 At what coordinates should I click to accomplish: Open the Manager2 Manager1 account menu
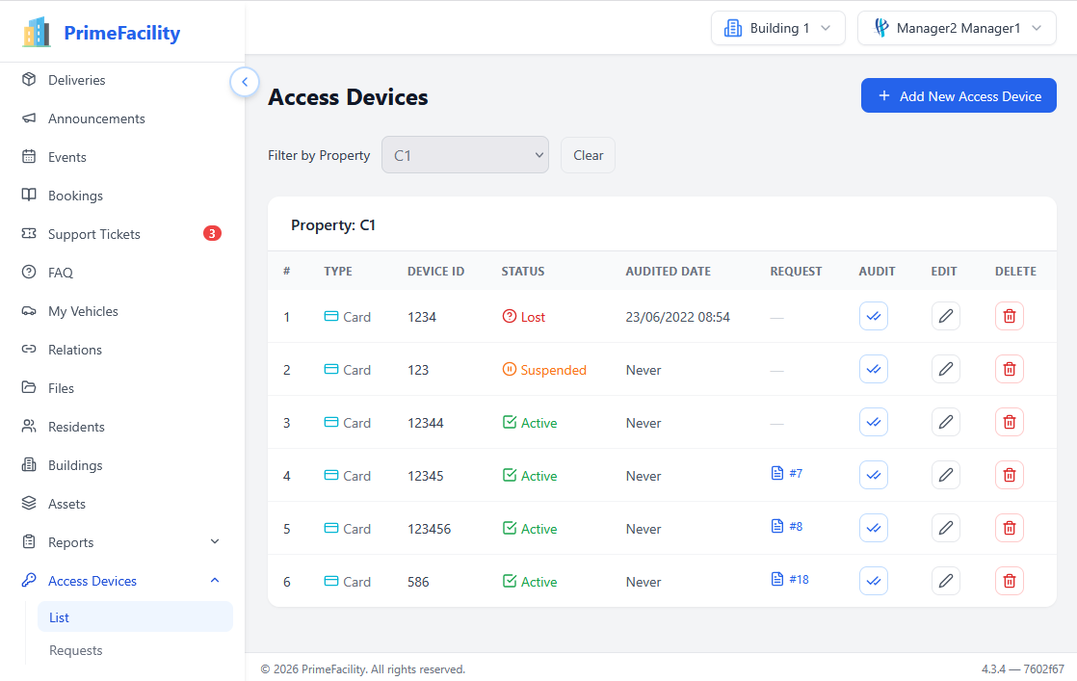[x=956, y=28]
